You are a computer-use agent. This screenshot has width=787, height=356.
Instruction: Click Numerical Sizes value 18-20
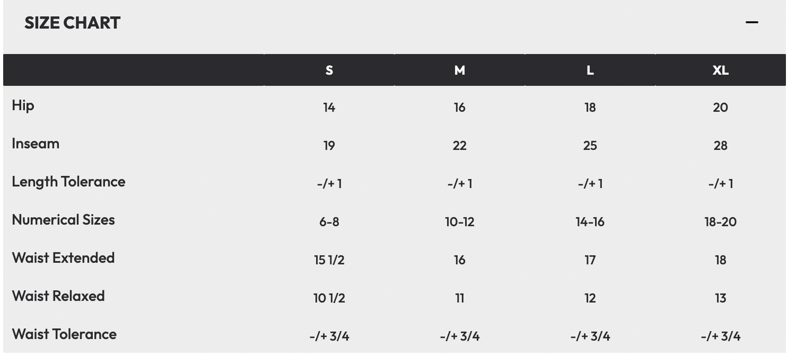(x=720, y=222)
